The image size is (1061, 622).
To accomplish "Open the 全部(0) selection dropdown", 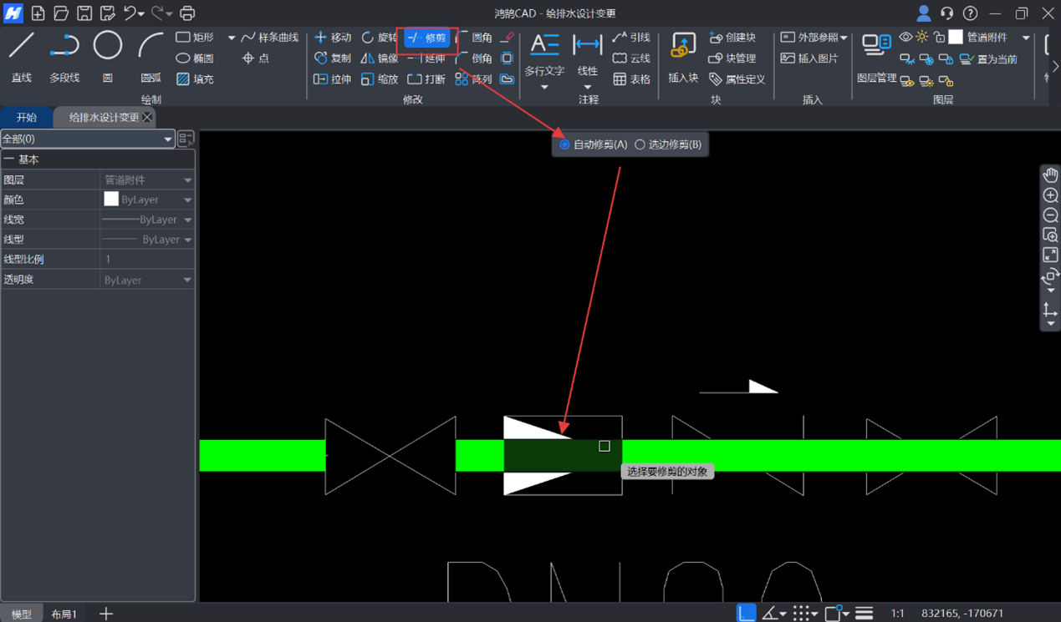I will (x=167, y=139).
